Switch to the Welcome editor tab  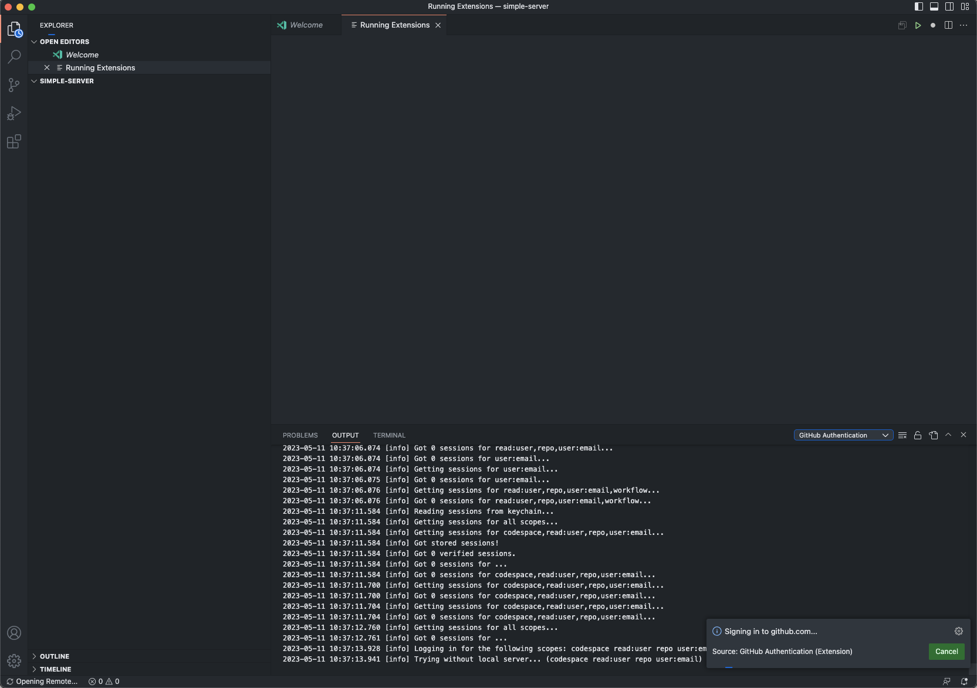pos(305,25)
